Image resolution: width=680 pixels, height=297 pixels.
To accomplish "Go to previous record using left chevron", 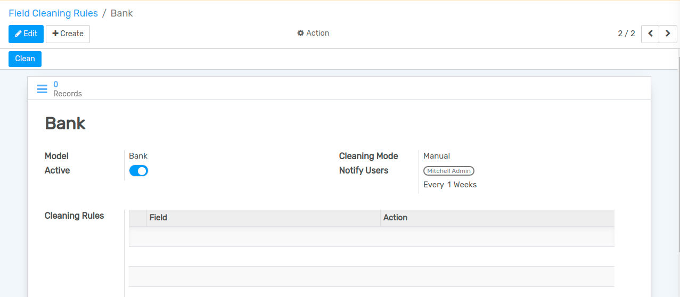I will [x=650, y=34].
